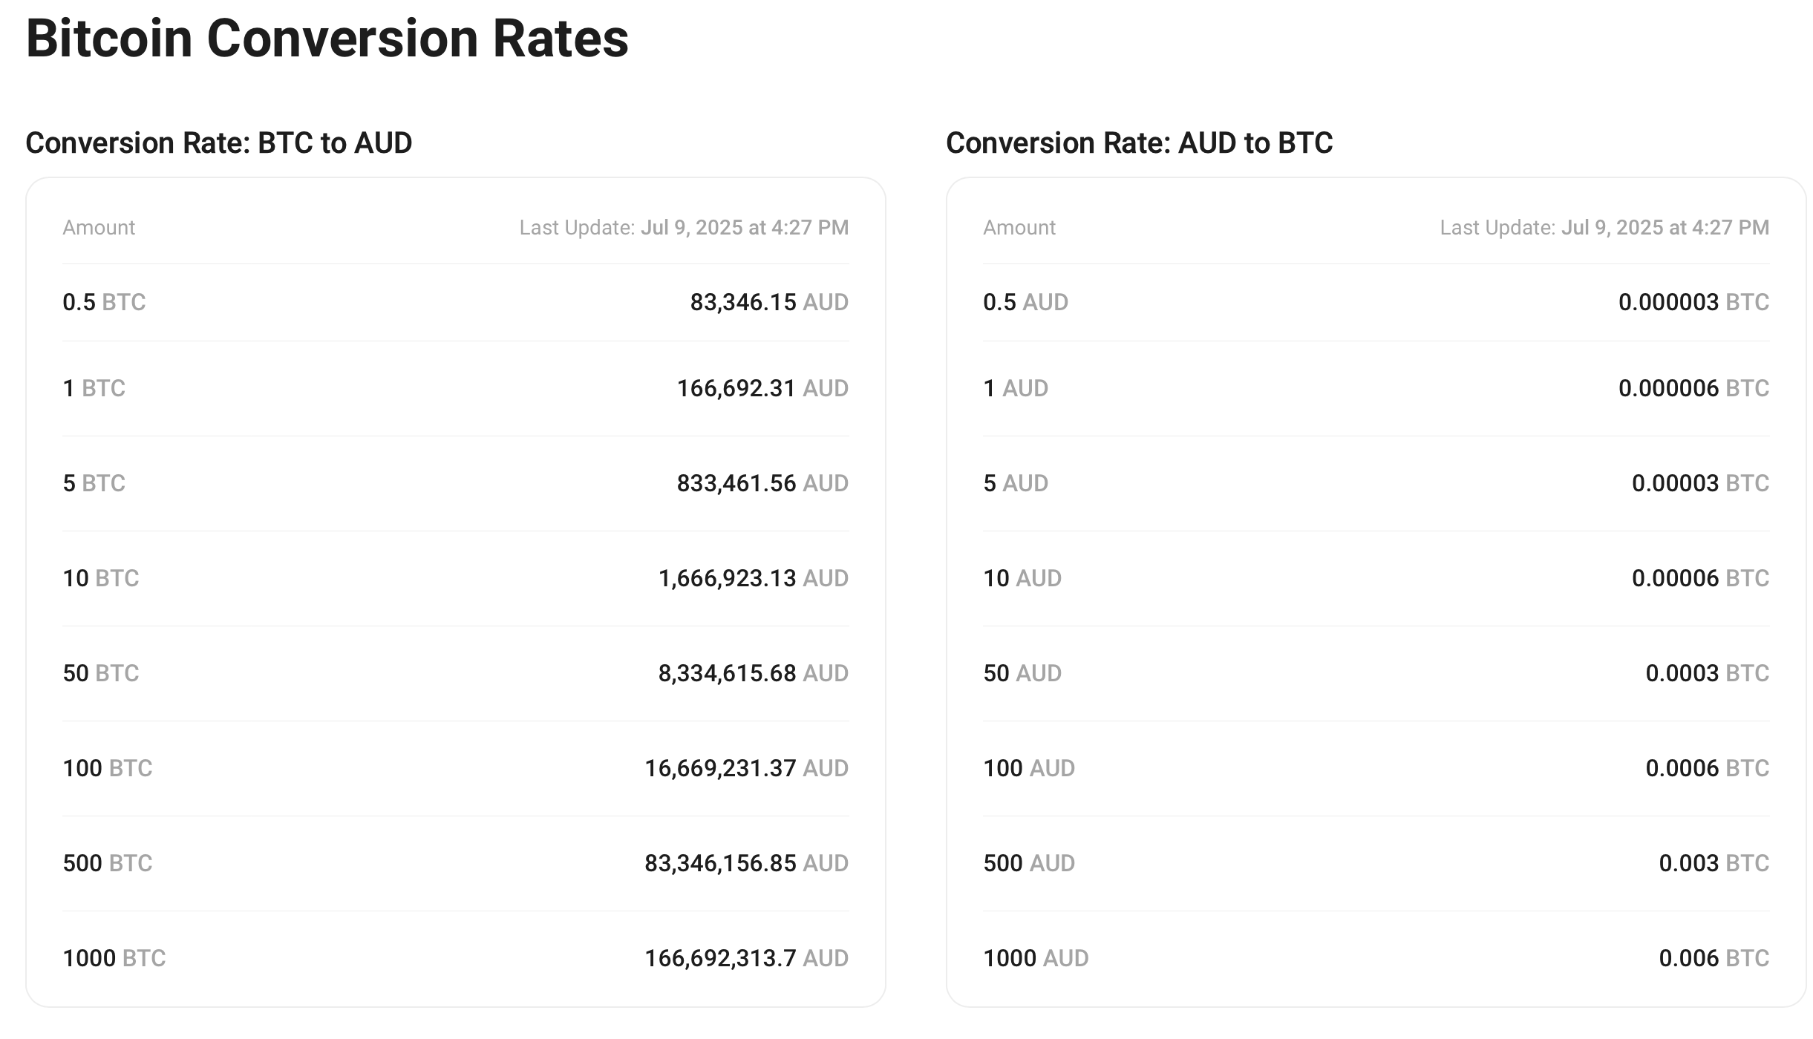Screen dimensions: 1813x1039
Task: Click the 16,669,231.37 AUD value
Action: pos(746,768)
